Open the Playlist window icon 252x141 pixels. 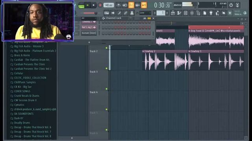pyautogui.click(x=173, y=13)
